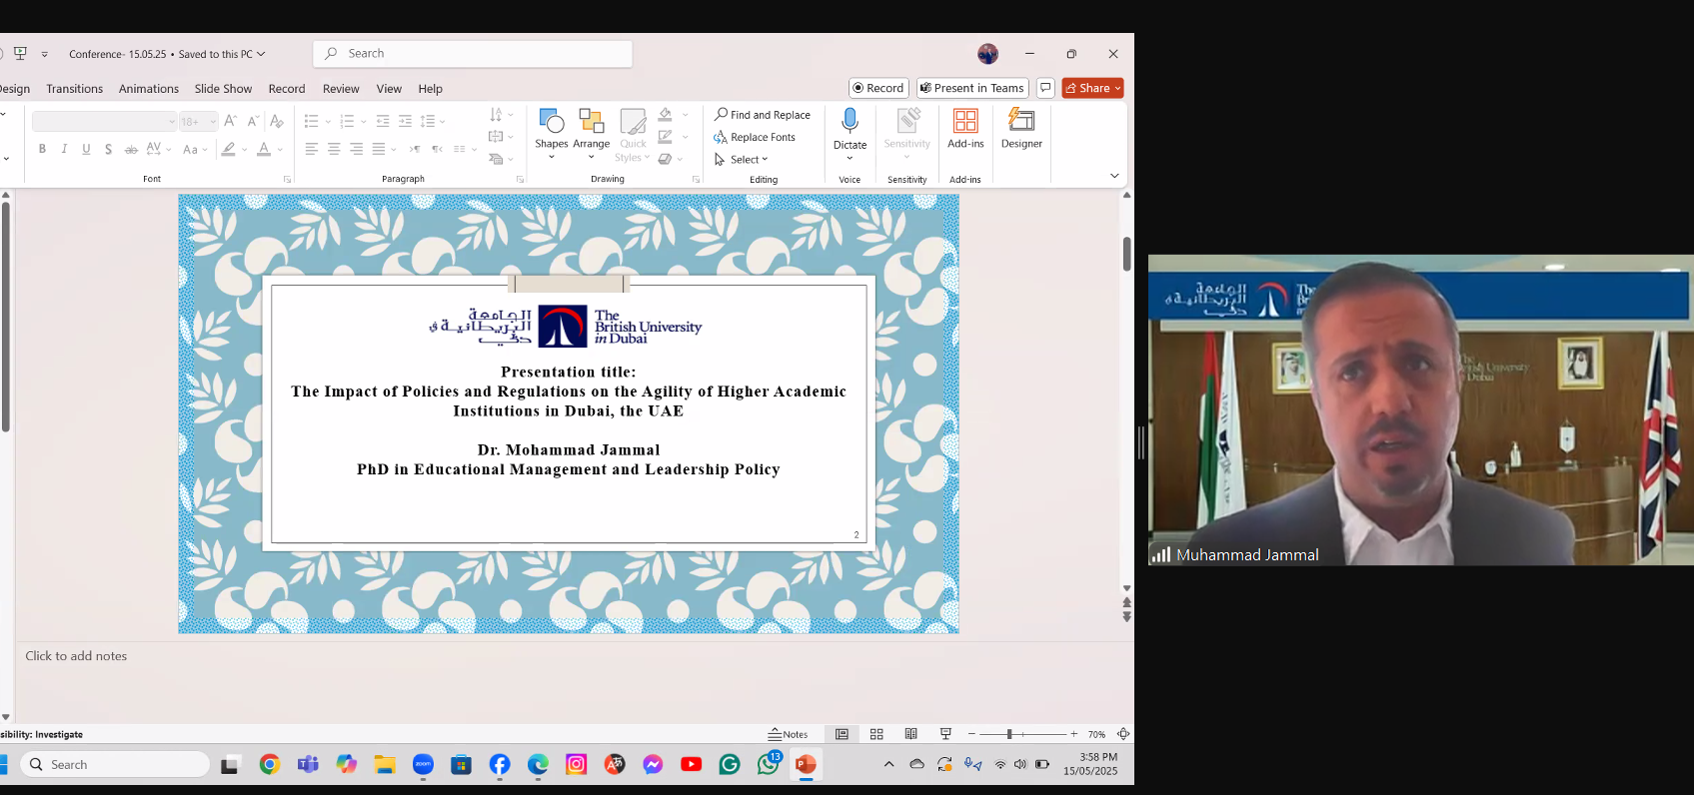
Task: Toggle bold formatting
Action: (42, 149)
